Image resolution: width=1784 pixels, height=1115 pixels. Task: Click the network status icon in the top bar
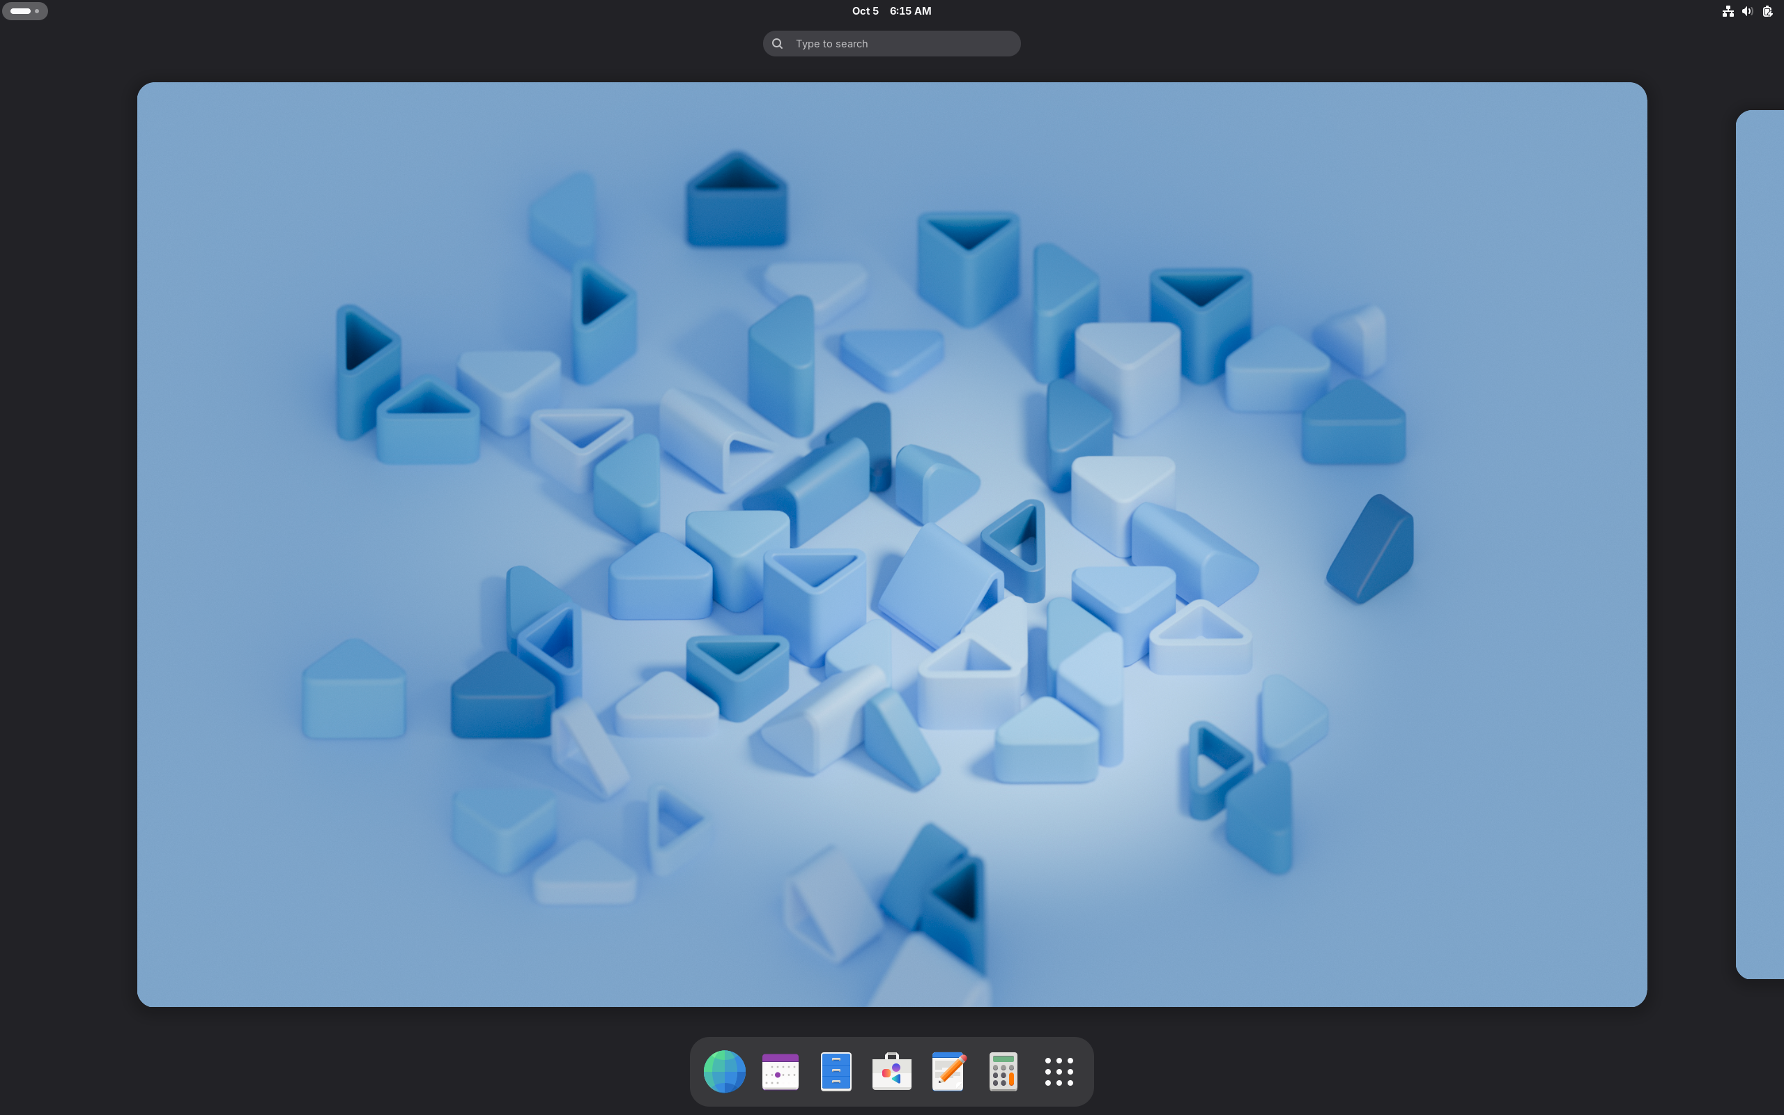[1728, 11]
